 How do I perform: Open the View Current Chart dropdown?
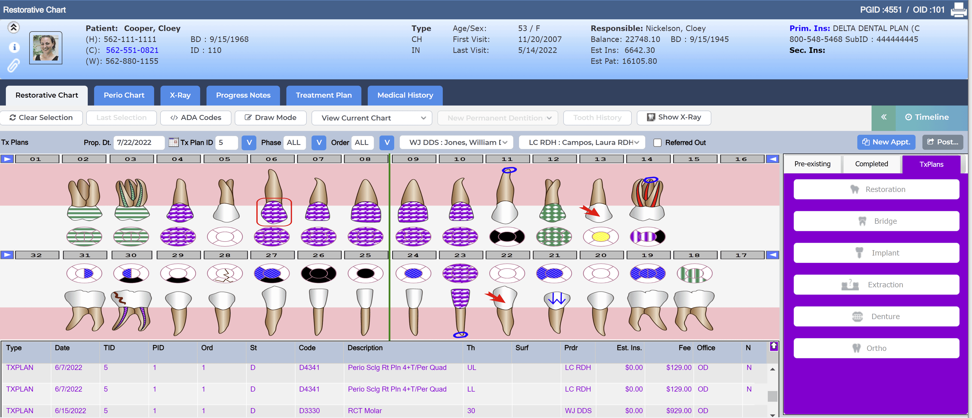click(x=372, y=118)
